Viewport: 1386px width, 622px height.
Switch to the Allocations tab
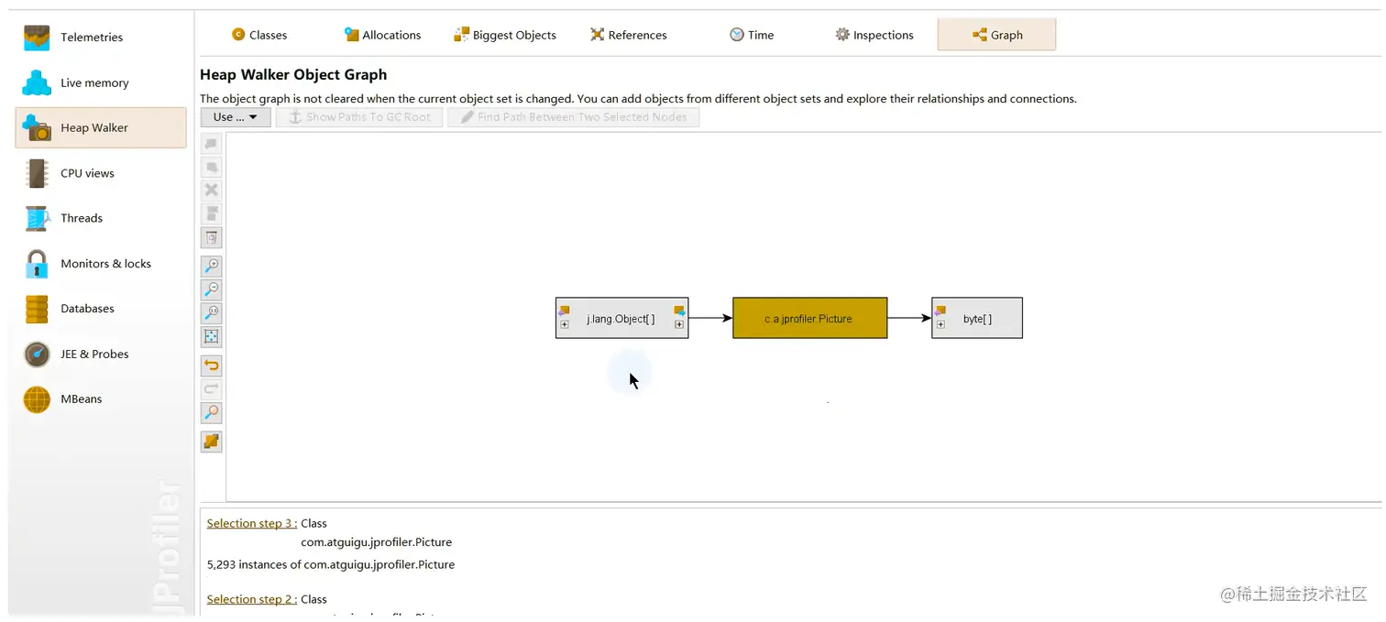click(x=382, y=35)
